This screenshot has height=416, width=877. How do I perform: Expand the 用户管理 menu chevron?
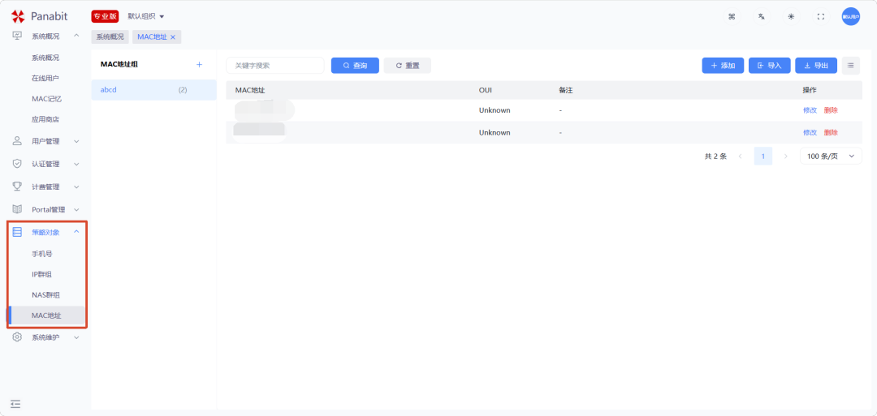coord(76,141)
